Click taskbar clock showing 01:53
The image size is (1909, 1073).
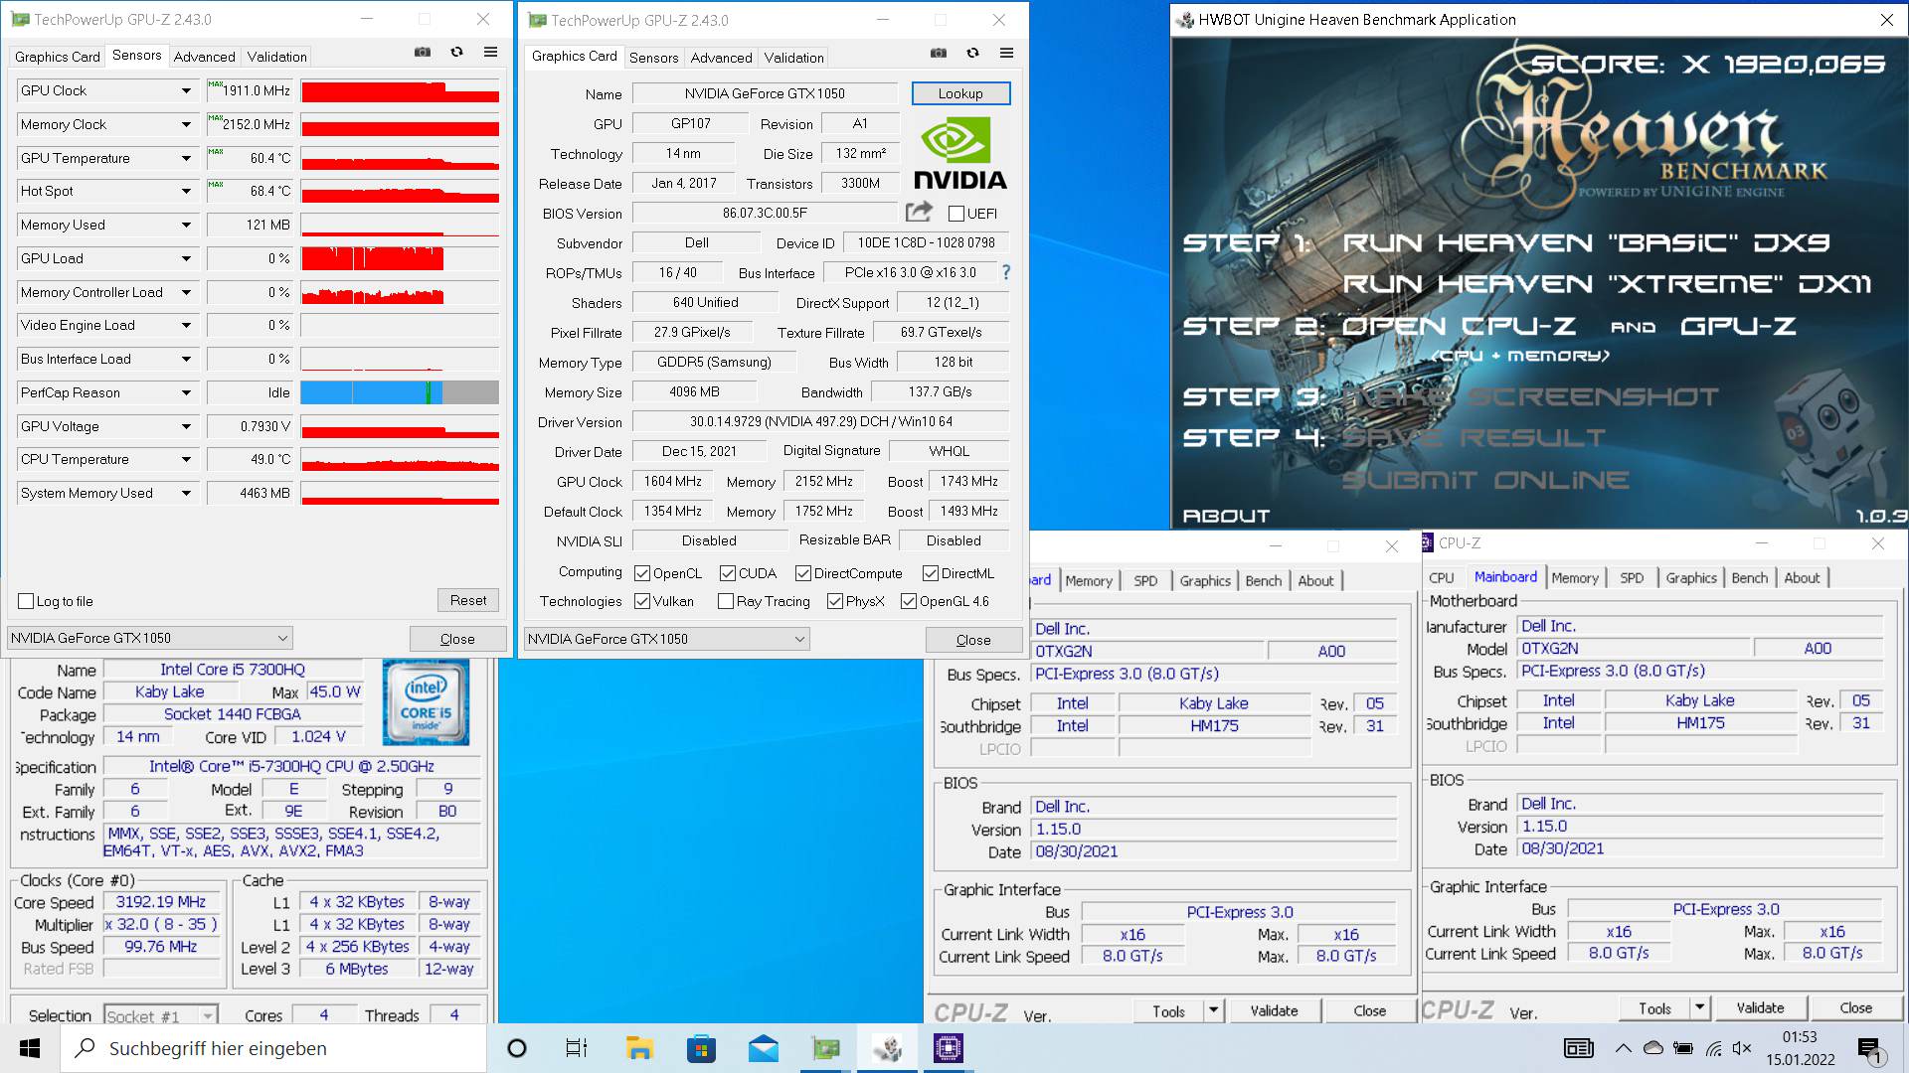(x=1800, y=1048)
